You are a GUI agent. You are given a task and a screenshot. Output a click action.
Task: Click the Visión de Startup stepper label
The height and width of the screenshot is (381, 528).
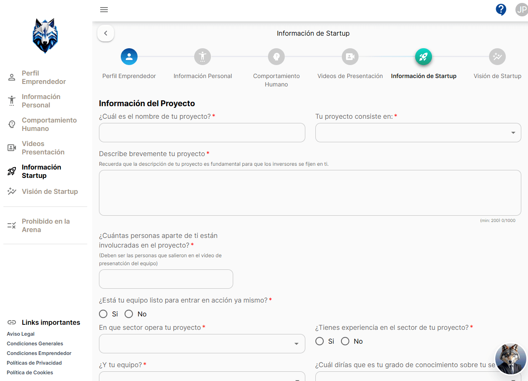pyautogui.click(x=497, y=76)
